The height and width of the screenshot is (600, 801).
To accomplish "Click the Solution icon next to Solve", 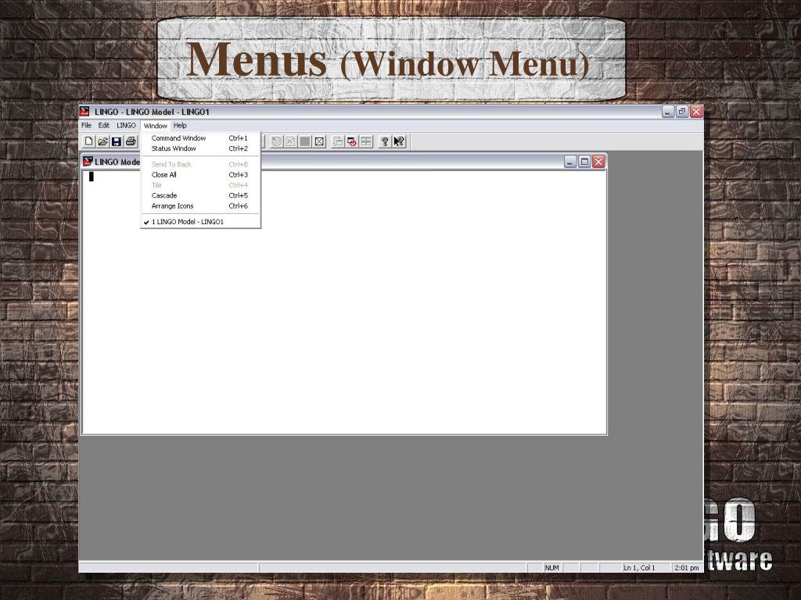I will (291, 141).
